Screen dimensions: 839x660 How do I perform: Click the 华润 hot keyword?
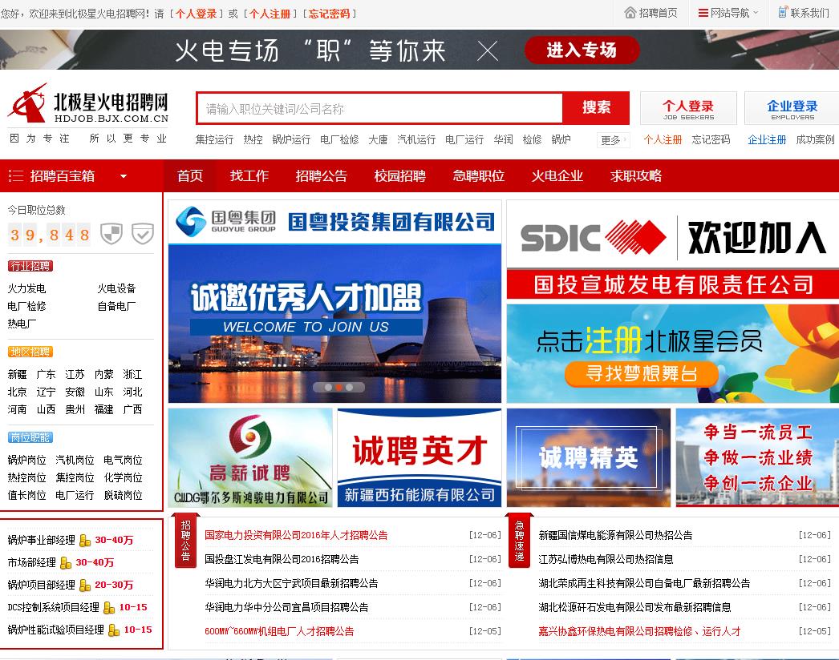(503, 139)
